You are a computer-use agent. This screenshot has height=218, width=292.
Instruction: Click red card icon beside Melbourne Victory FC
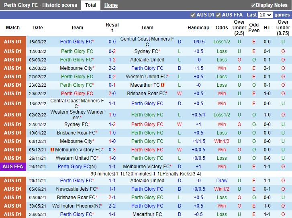(x=52, y=150)
